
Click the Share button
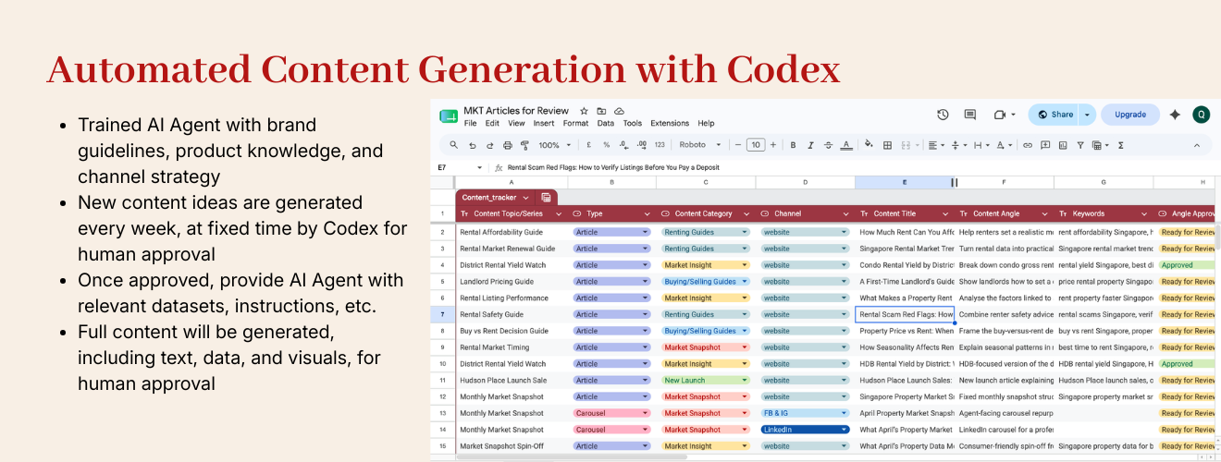click(1054, 115)
